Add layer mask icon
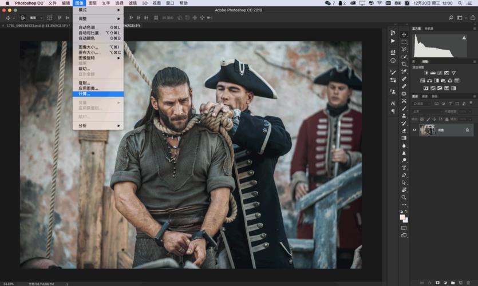The image size is (478, 286). coord(437,283)
